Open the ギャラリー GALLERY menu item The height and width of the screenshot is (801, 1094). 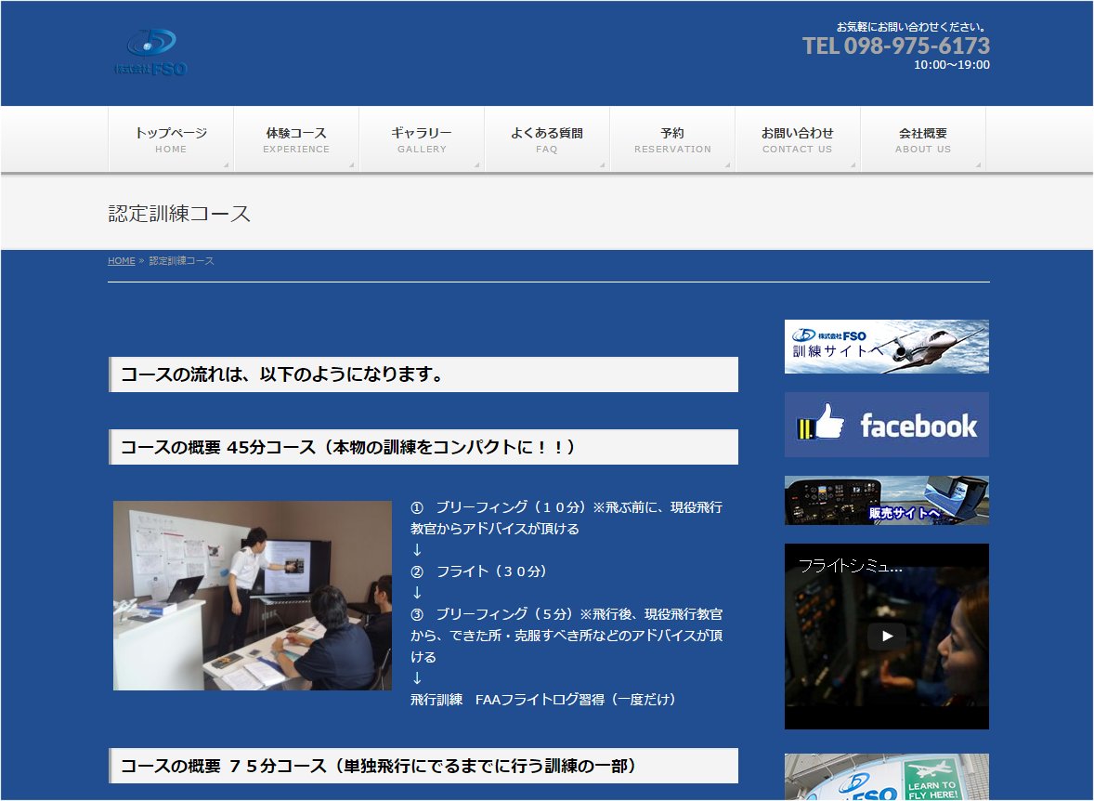coord(422,139)
